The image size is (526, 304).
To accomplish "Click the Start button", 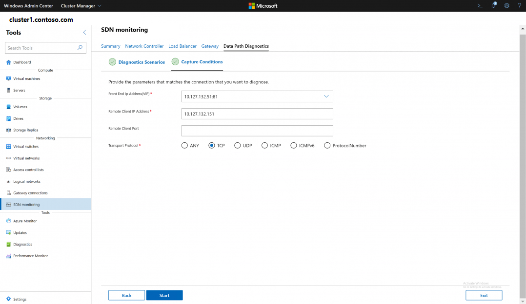I will (164, 295).
